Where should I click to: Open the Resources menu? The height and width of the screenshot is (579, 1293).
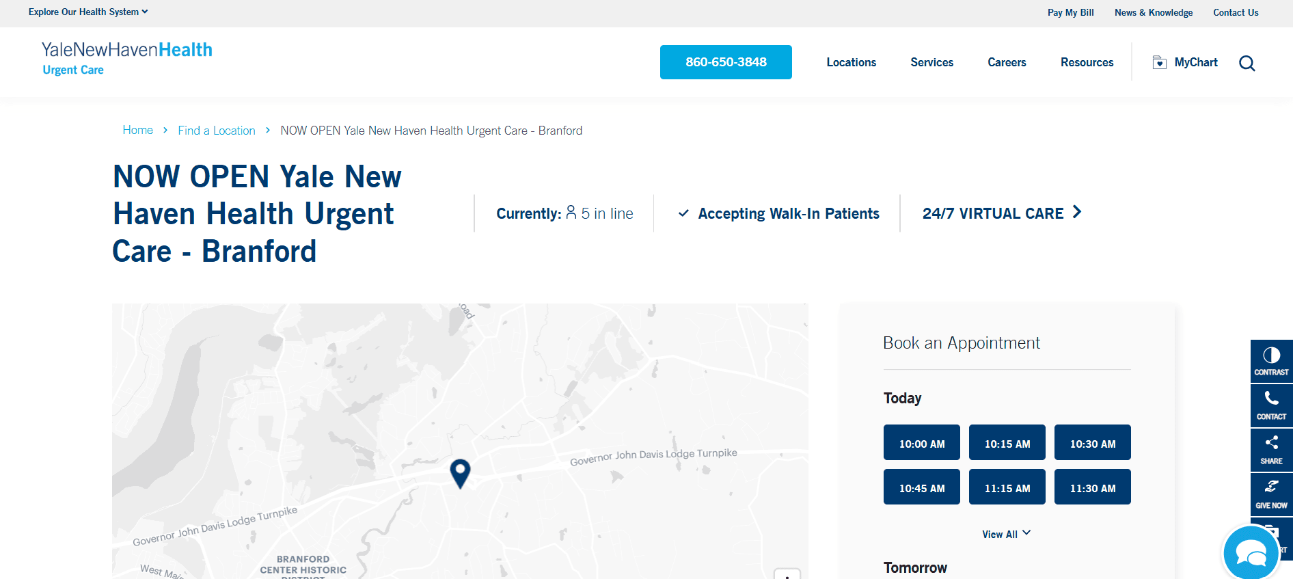[x=1087, y=62]
